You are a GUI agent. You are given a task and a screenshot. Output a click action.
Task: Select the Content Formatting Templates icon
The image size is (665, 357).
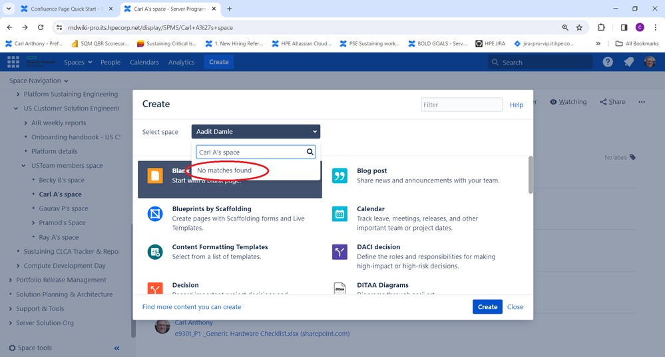tap(155, 252)
